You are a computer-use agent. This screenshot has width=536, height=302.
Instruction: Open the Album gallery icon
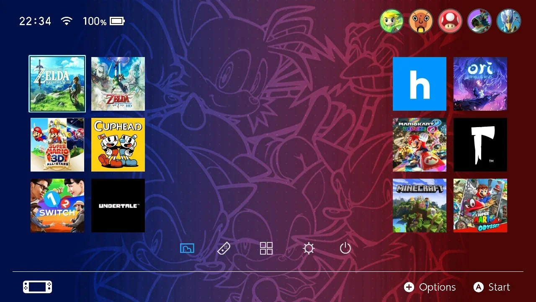pyautogui.click(x=187, y=248)
